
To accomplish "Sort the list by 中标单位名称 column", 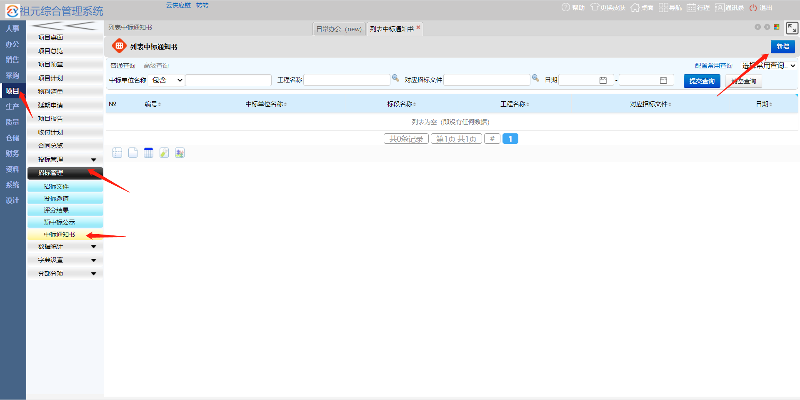I will point(266,104).
